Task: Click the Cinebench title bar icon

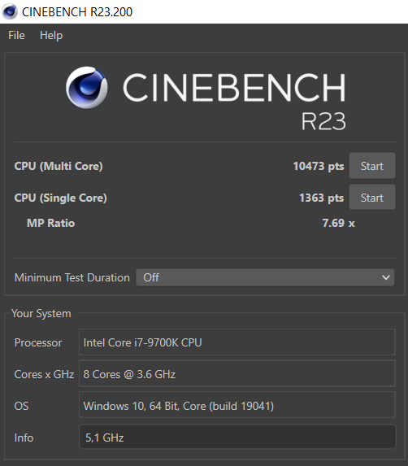Action: (10, 11)
